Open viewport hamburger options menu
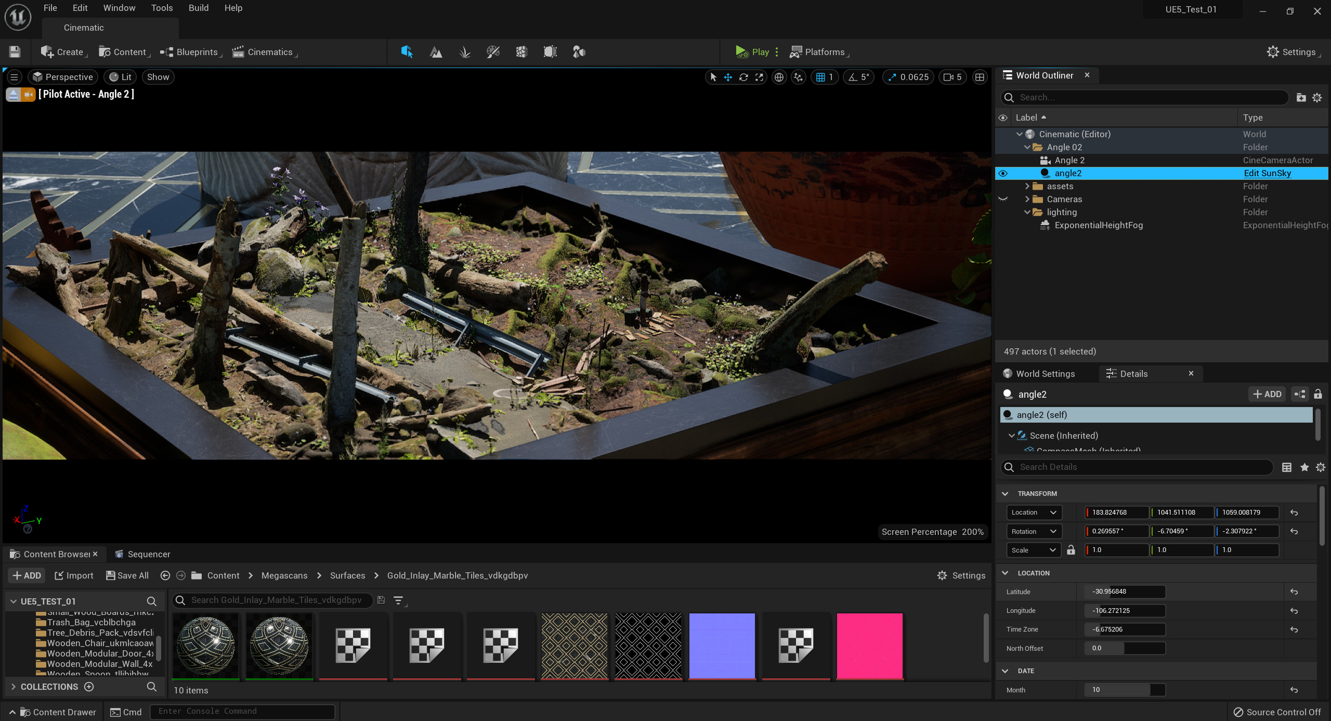This screenshot has height=721, width=1331. pyautogui.click(x=15, y=77)
